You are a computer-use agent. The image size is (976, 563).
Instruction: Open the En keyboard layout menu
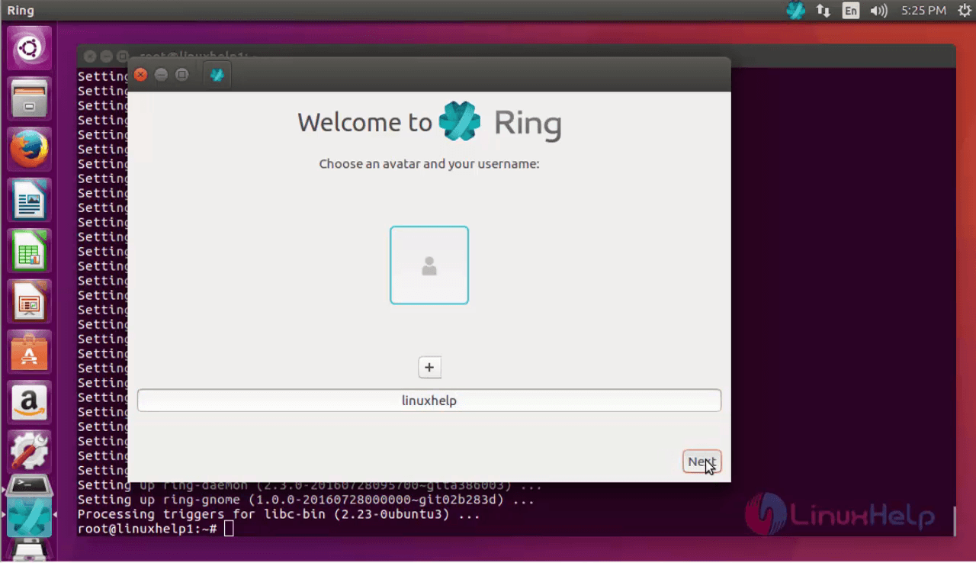pyautogui.click(x=851, y=11)
